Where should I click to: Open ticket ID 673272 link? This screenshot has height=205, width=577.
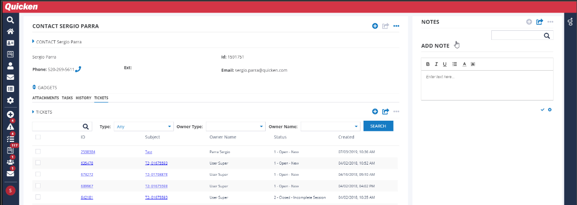[88, 174]
